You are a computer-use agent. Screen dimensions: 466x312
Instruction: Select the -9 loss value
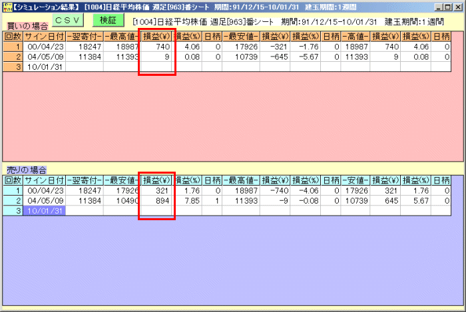point(275,201)
